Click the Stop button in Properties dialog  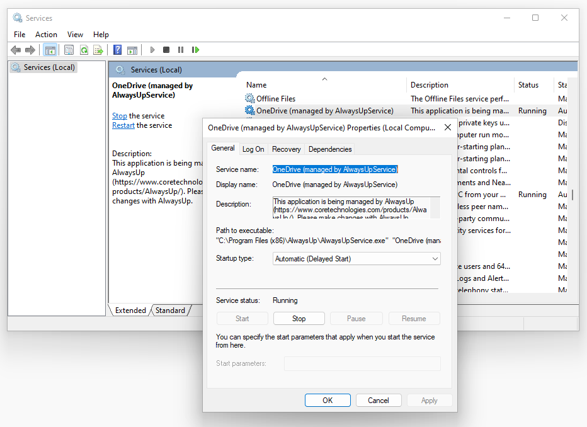tap(299, 319)
